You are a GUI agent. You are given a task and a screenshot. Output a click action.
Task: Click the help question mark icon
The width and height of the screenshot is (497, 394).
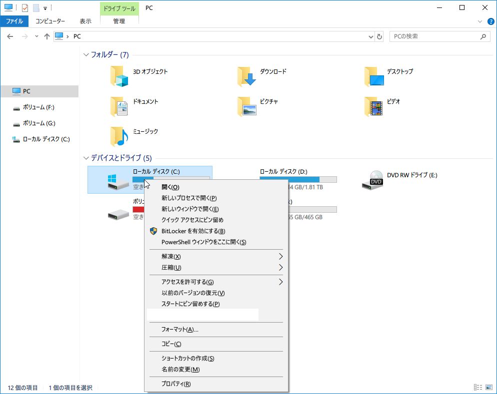tap(490, 21)
